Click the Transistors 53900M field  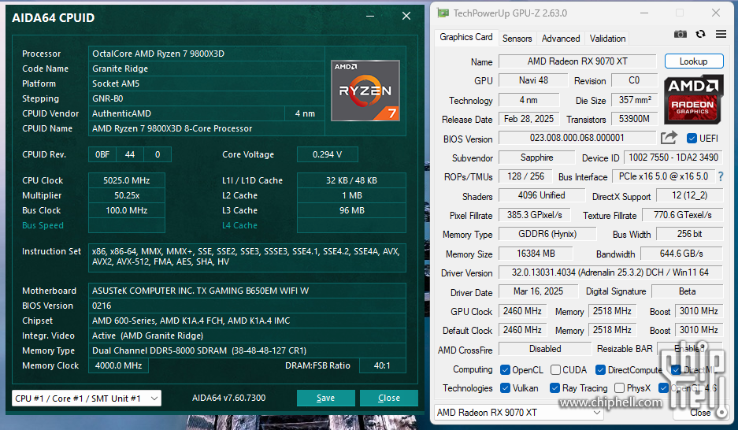click(x=634, y=119)
